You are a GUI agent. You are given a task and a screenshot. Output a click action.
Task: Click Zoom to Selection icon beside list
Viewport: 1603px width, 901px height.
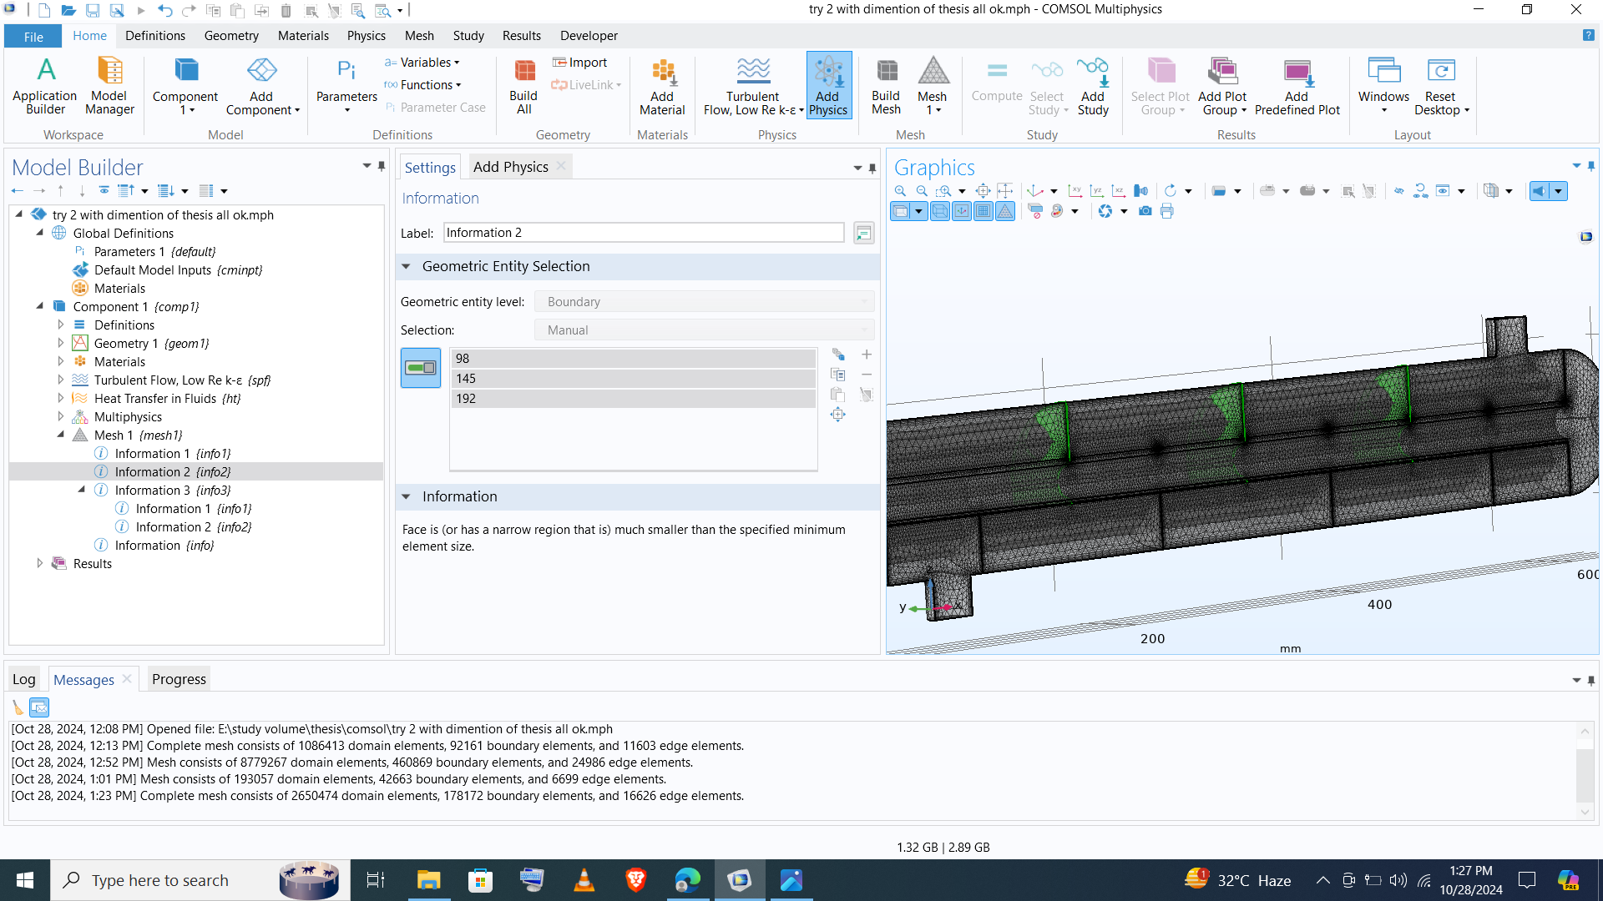[x=837, y=415]
